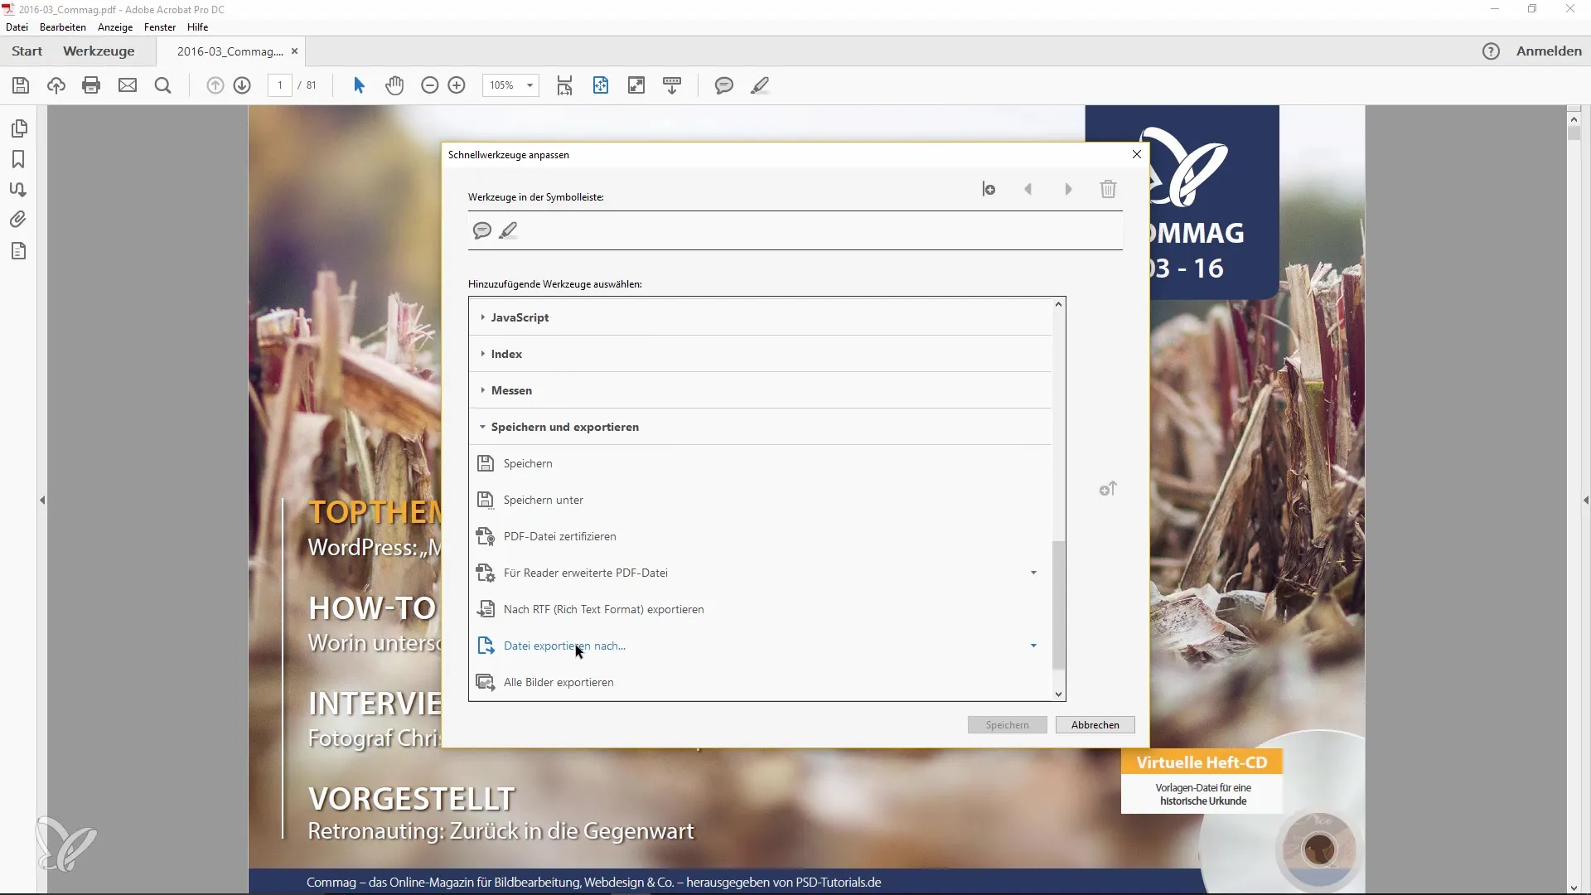1591x895 pixels.
Task: Click the fit width scrolling icon
Action: pos(565,85)
